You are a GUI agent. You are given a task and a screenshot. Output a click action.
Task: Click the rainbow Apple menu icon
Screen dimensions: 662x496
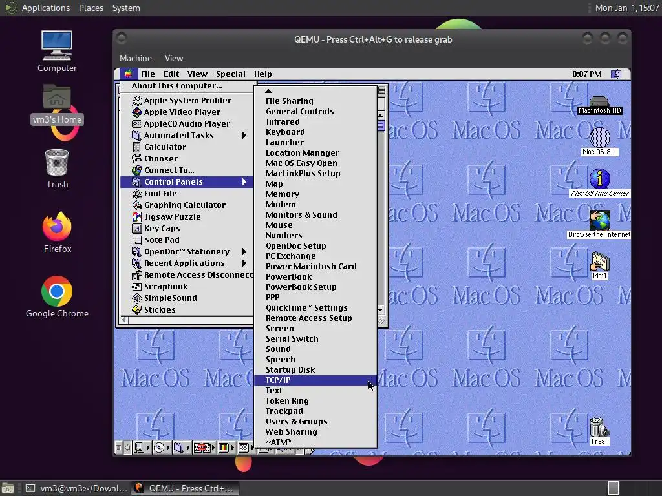pos(128,74)
